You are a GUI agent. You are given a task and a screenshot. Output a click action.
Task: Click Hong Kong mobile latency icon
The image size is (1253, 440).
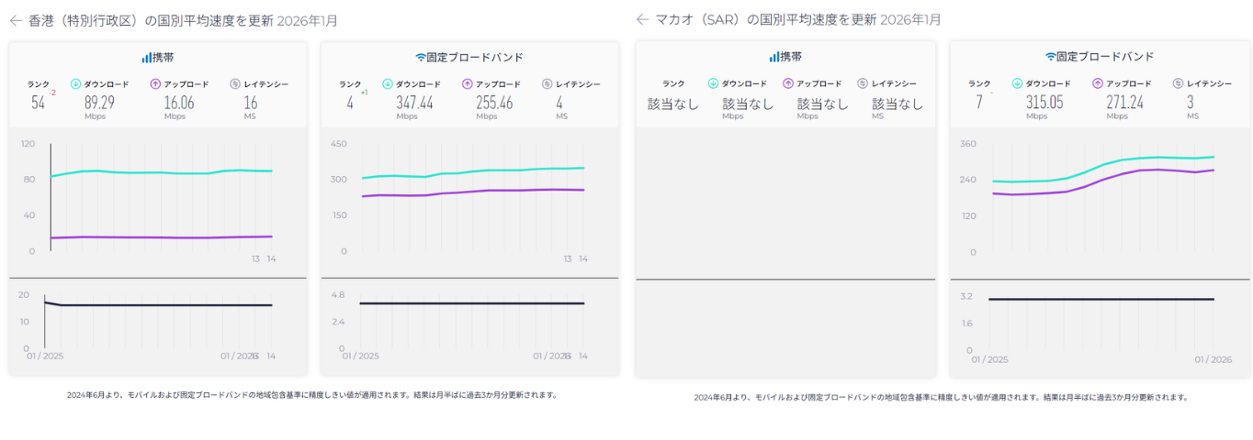click(x=235, y=84)
